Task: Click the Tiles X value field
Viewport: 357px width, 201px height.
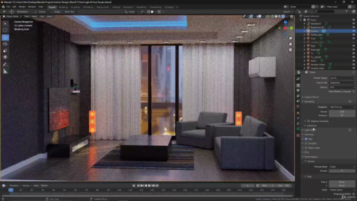Action: pyautogui.click(x=342, y=182)
